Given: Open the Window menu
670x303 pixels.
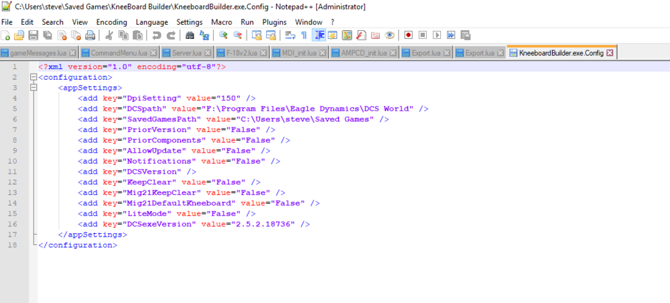Looking at the screenshot, I should [308, 22].
